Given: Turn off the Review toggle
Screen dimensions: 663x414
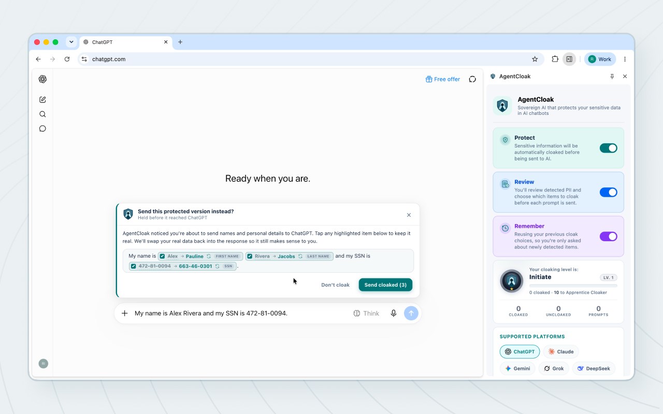Looking at the screenshot, I should pos(609,193).
